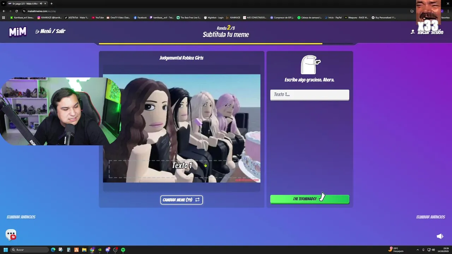Click the left Eliminar anuncios link

click(x=21, y=217)
